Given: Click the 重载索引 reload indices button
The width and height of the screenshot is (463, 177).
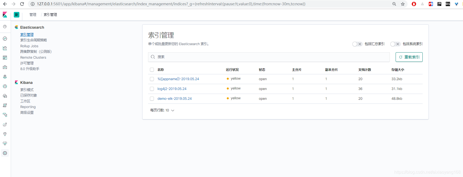Looking at the screenshot, I should pyautogui.click(x=409, y=57).
